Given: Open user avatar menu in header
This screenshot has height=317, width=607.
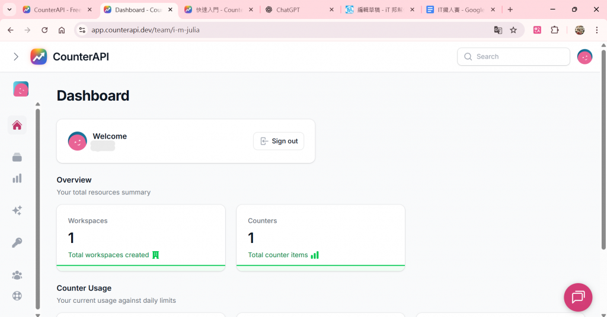Looking at the screenshot, I should 584,56.
